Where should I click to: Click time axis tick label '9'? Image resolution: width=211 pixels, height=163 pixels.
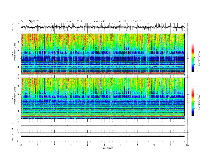[x=171, y=145]
